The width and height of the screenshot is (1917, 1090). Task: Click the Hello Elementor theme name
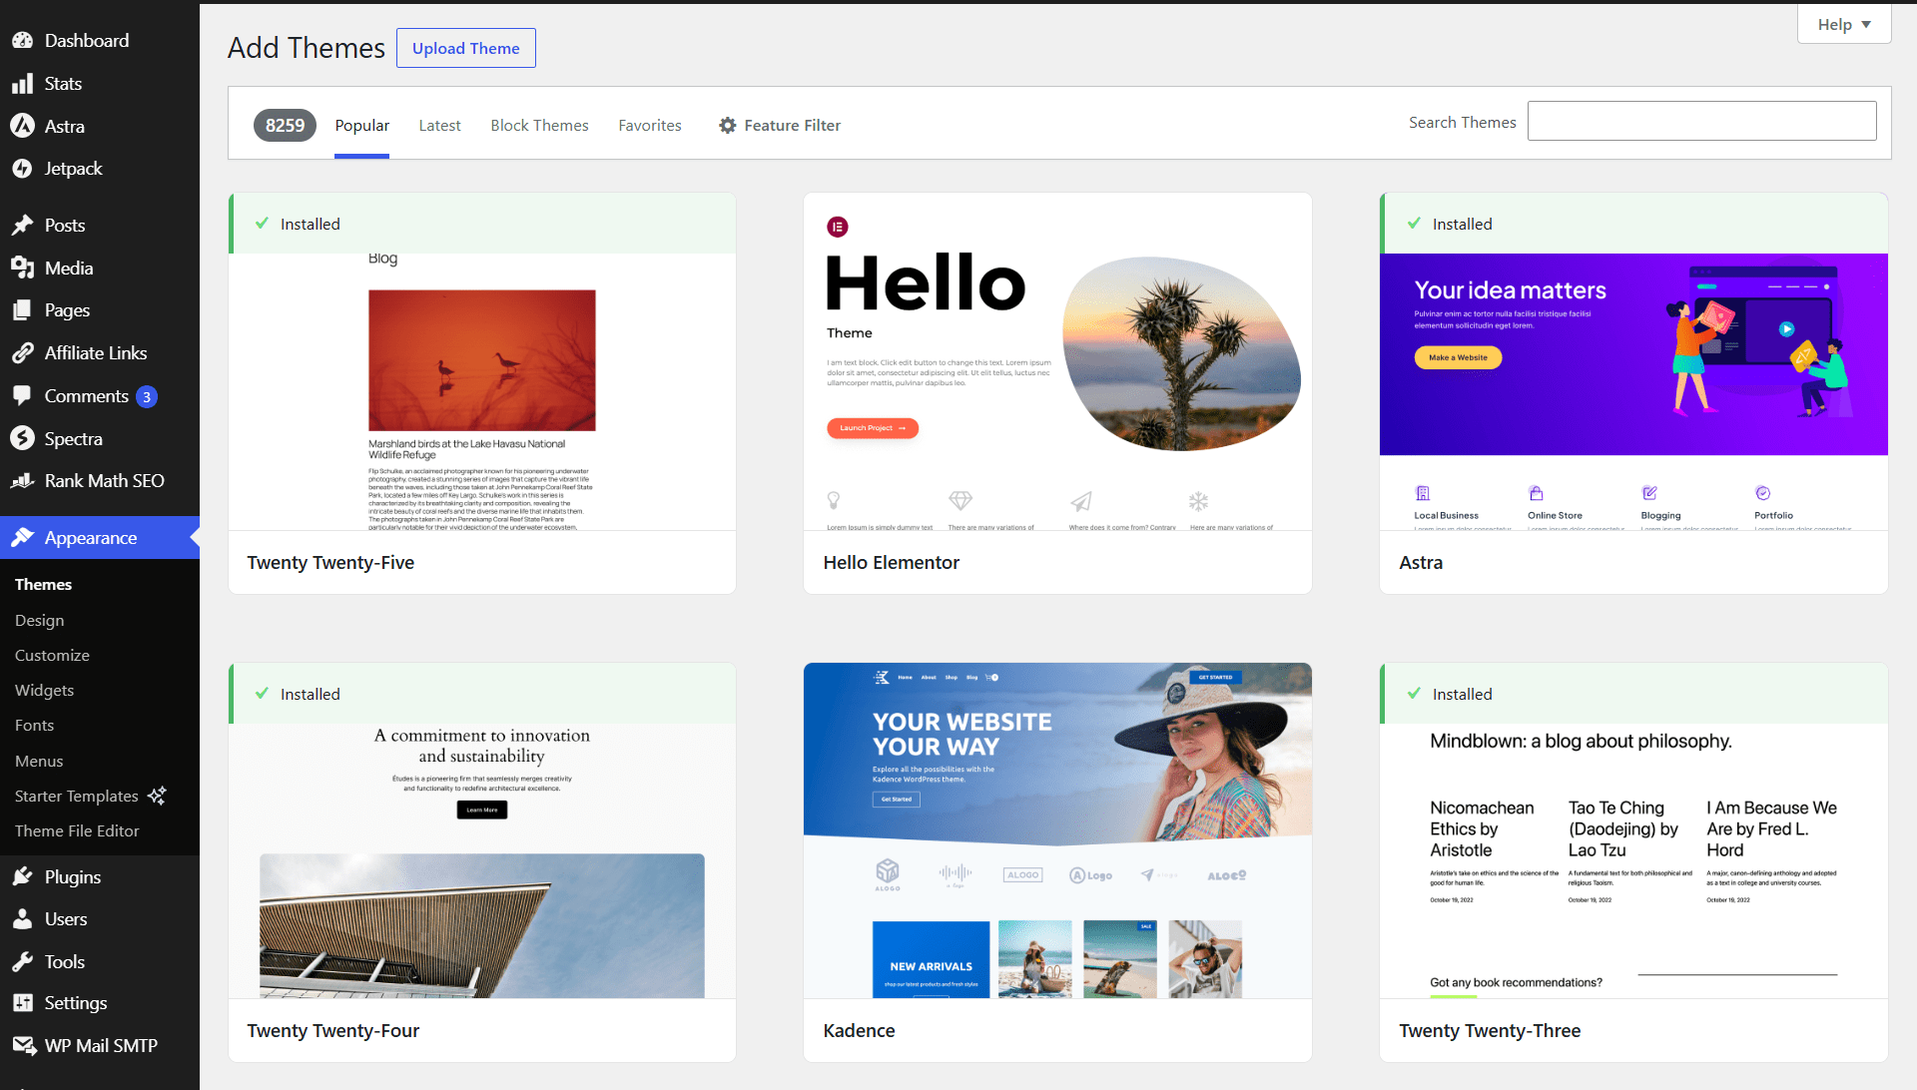click(891, 562)
